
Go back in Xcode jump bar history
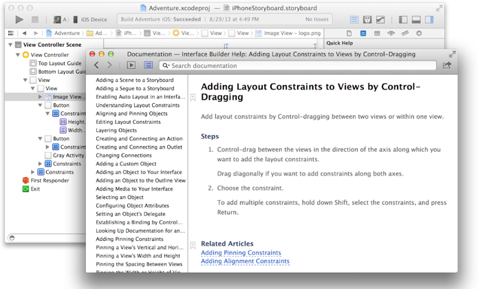tap(24, 33)
